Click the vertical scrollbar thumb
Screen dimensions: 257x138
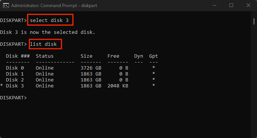point(254,21)
